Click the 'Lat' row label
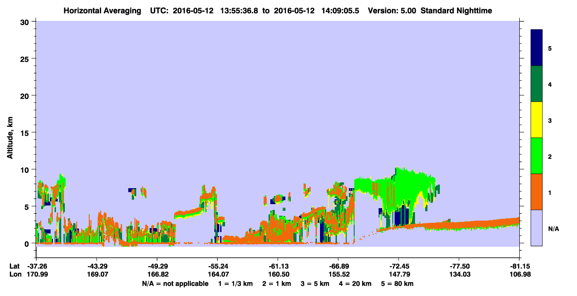The height and width of the screenshot is (296, 577). pos(15,266)
